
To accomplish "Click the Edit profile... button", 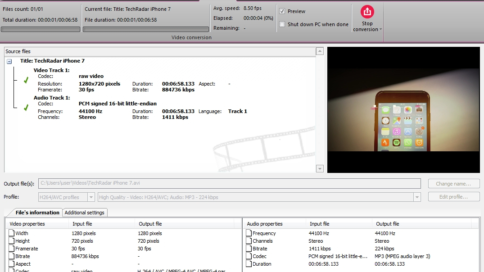I will click(x=454, y=197).
